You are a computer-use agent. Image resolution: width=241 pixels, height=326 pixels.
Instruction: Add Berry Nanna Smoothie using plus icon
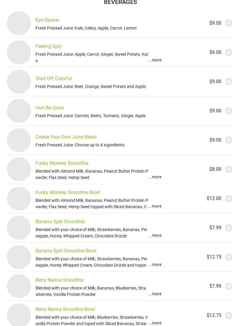click(229, 286)
